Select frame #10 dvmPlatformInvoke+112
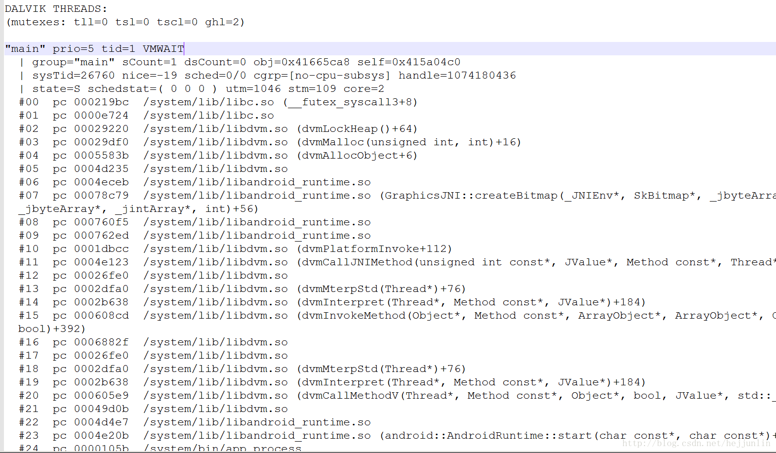This screenshot has width=776, height=453. 236,249
